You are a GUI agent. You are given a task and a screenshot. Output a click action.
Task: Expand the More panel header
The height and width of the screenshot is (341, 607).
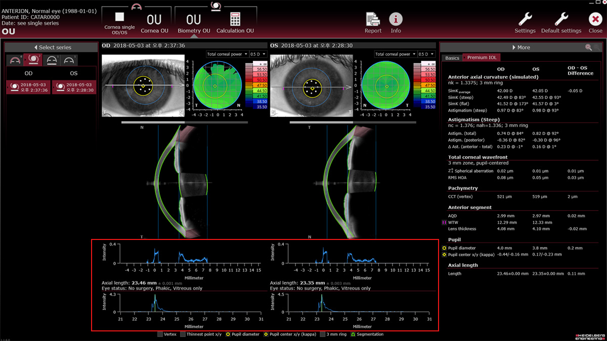(x=521, y=47)
